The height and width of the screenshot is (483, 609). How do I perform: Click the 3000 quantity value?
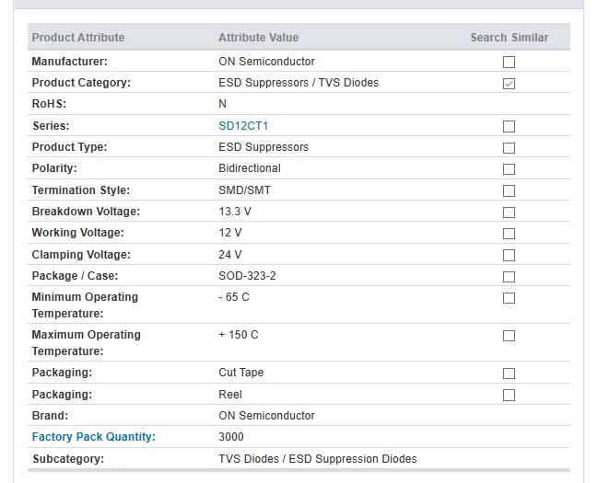point(230,437)
